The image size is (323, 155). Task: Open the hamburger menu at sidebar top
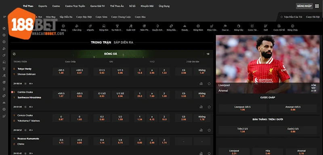(4, 17)
